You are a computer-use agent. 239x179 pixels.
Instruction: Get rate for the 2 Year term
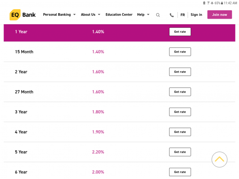click(x=180, y=72)
